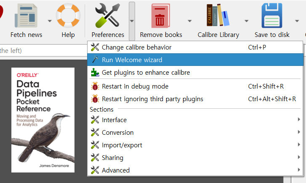Screen dimensions: 306x183
Task: Click the search field ending in 'the left)'
Action: (x=43, y=51)
